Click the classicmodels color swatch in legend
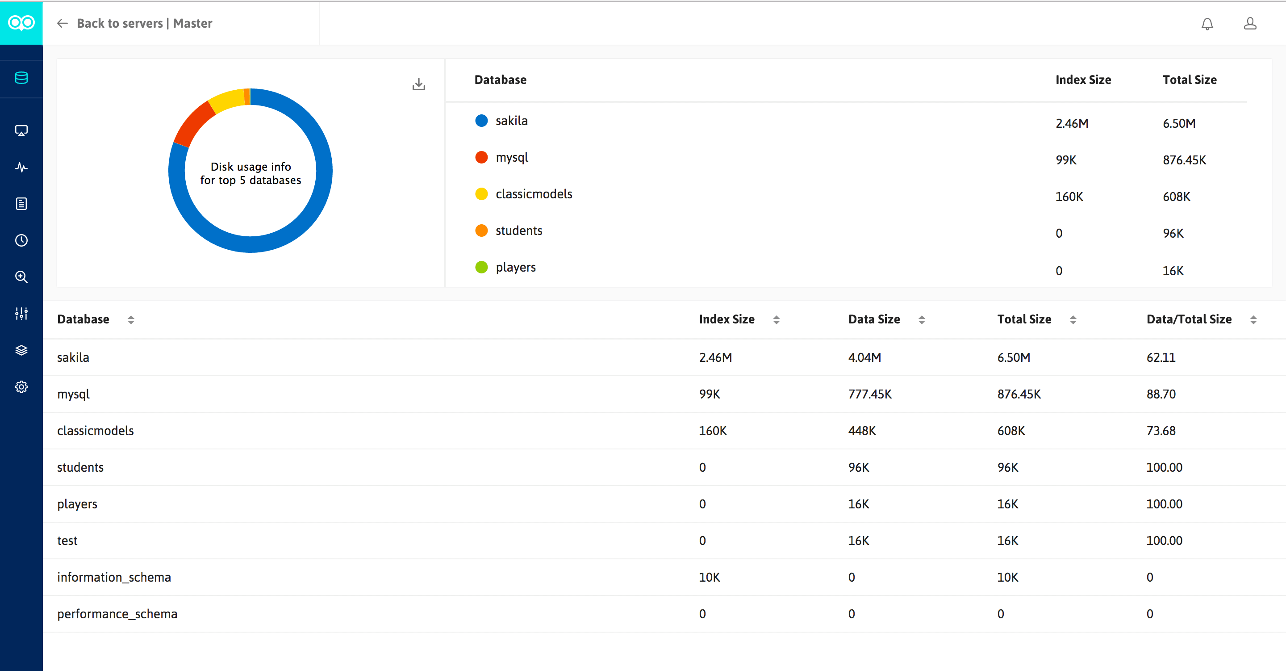This screenshot has height=671, width=1286. coord(481,194)
